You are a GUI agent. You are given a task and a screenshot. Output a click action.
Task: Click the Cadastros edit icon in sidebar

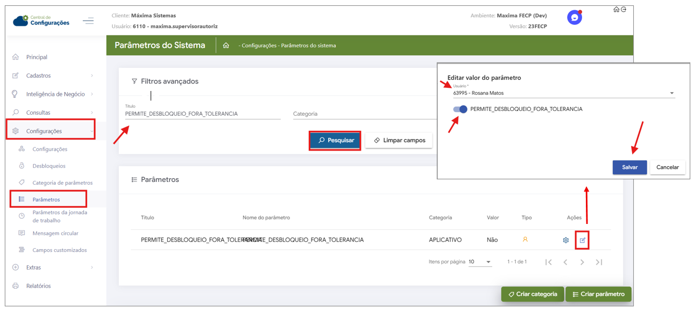[16, 75]
